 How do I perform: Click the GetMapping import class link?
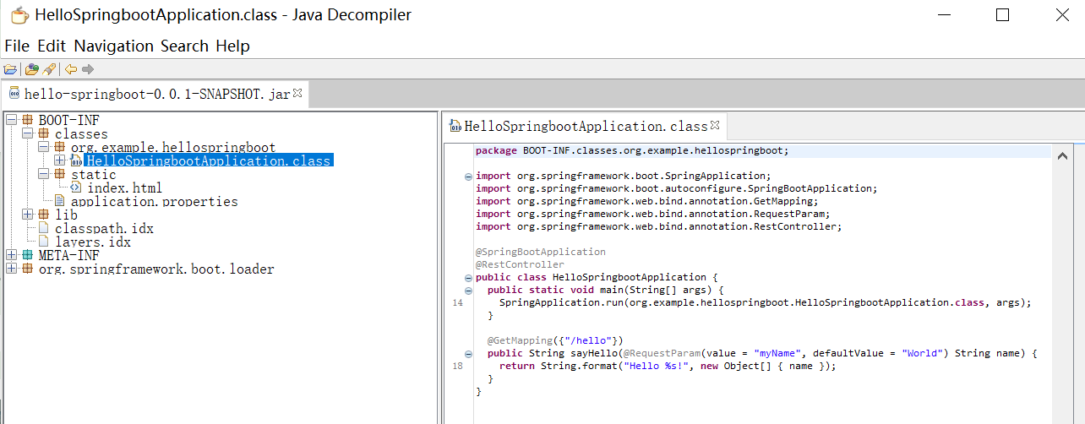point(782,201)
